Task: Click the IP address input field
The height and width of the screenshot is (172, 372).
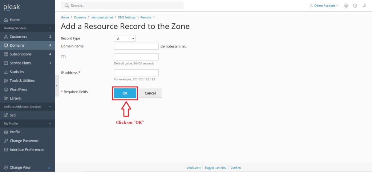Action: (136, 73)
